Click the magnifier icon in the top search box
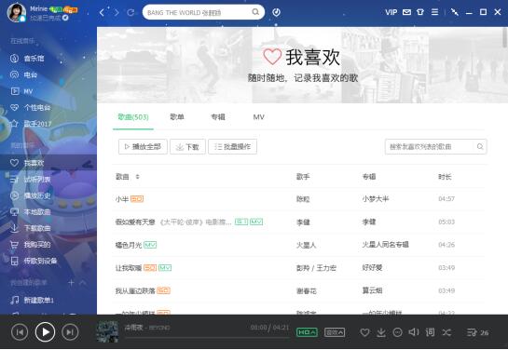This screenshot has width=508, height=350. coord(255,12)
